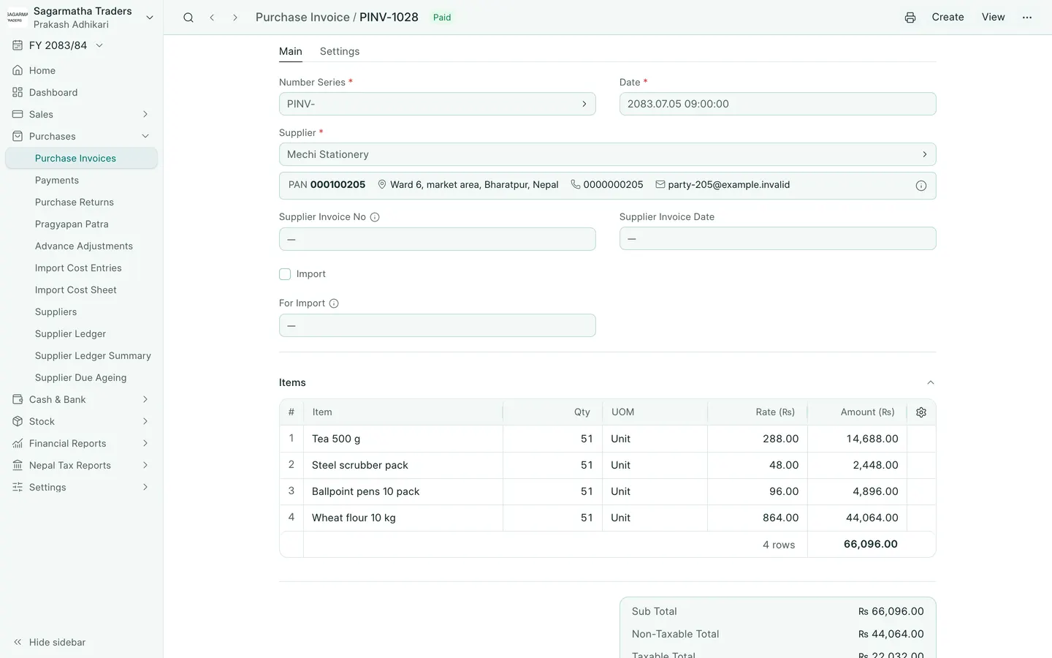Viewport: 1052px width, 658px height.
Task: Toggle the Import checkbox
Action: tap(285, 274)
